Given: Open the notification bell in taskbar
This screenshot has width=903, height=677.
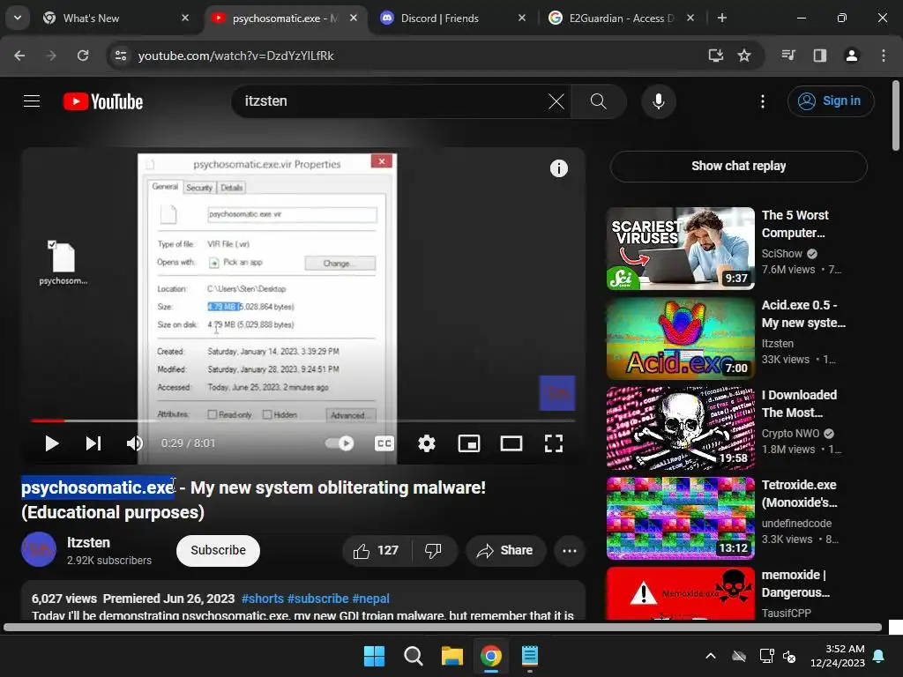Looking at the screenshot, I should pyautogui.click(x=879, y=656).
